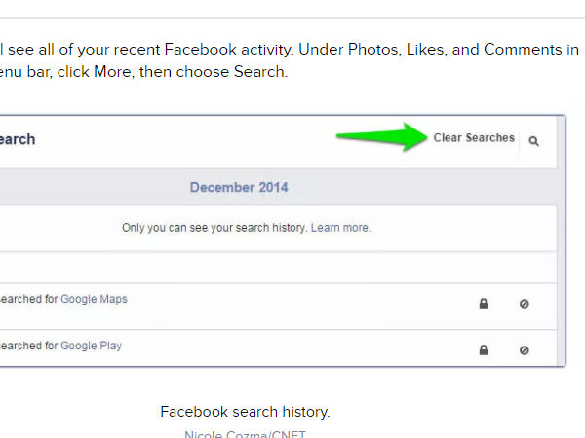Click the vertical scrollbar of the activity panel
585x438 pixels.
[562, 240]
